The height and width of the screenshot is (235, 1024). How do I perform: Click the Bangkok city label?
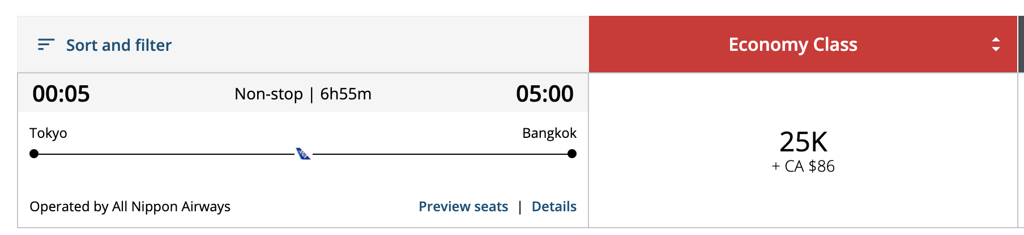(549, 133)
